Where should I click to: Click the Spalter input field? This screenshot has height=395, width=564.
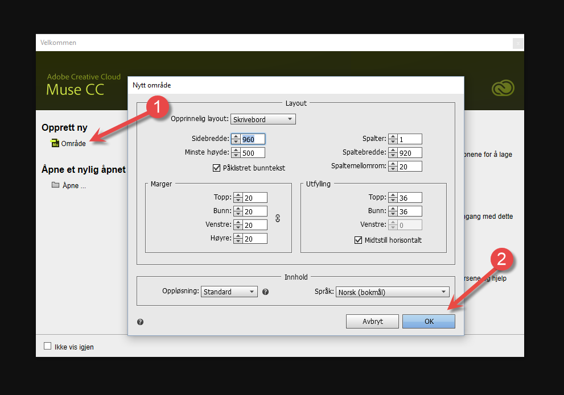(x=410, y=139)
